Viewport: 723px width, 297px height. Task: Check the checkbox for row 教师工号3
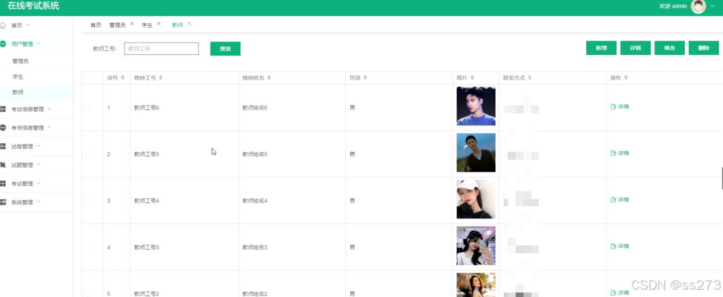(x=89, y=247)
